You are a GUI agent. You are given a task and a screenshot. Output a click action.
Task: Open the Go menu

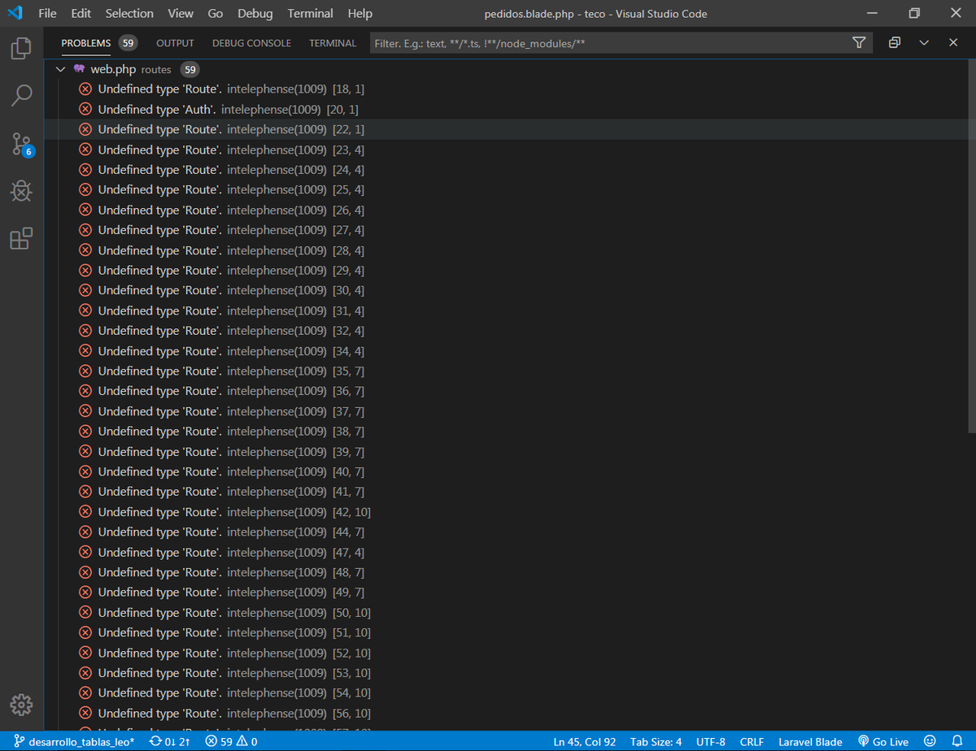[216, 13]
